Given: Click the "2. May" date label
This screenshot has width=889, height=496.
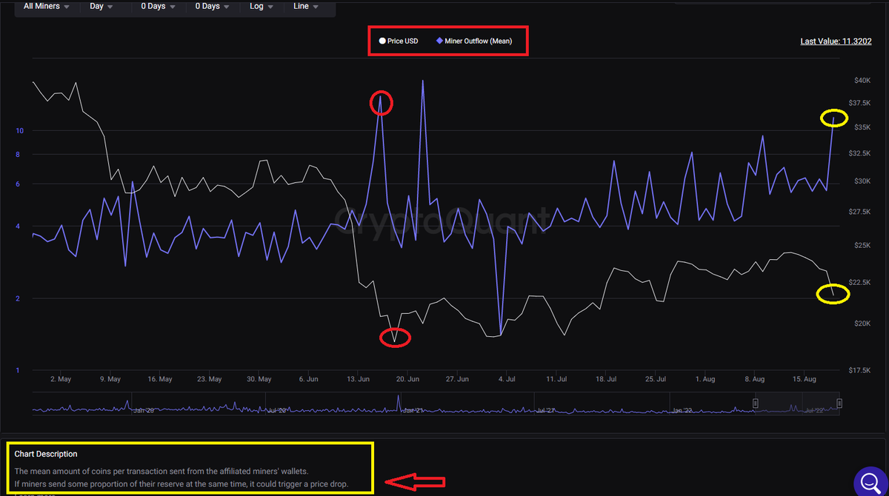Looking at the screenshot, I should coord(61,379).
